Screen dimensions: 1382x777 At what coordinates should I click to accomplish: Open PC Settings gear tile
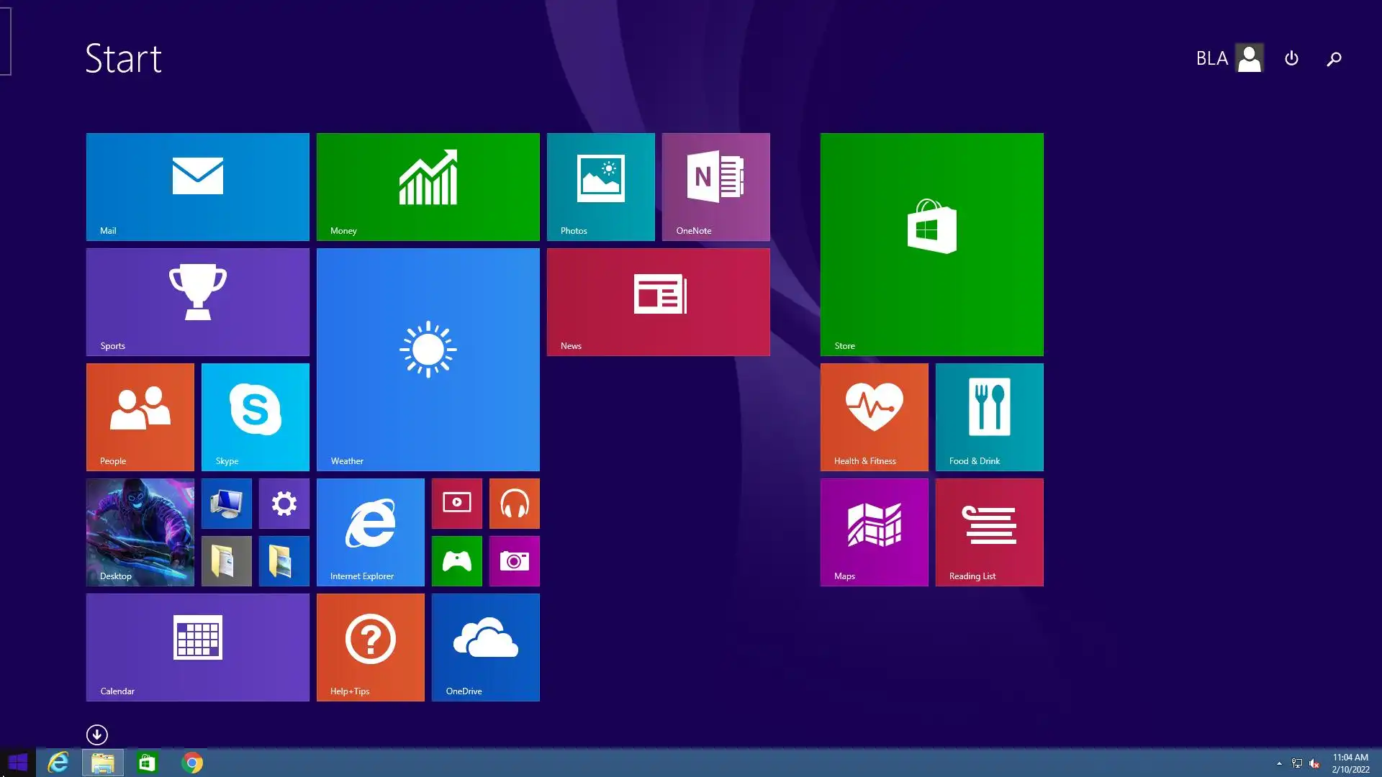pos(284,503)
